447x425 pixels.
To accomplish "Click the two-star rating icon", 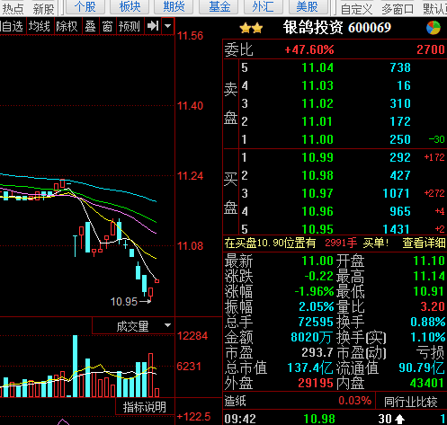I will click(251, 29).
